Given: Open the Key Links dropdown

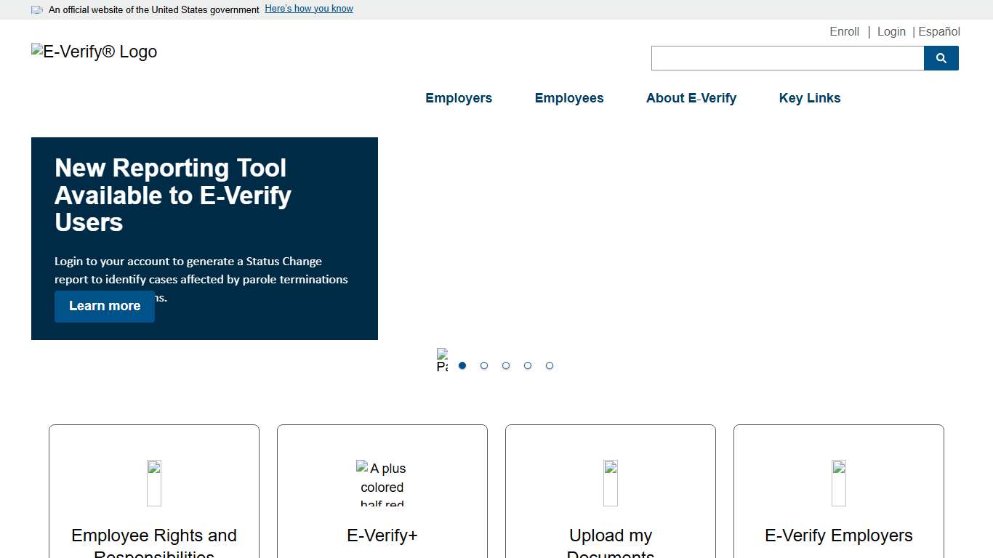Looking at the screenshot, I should pyautogui.click(x=809, y=97).
